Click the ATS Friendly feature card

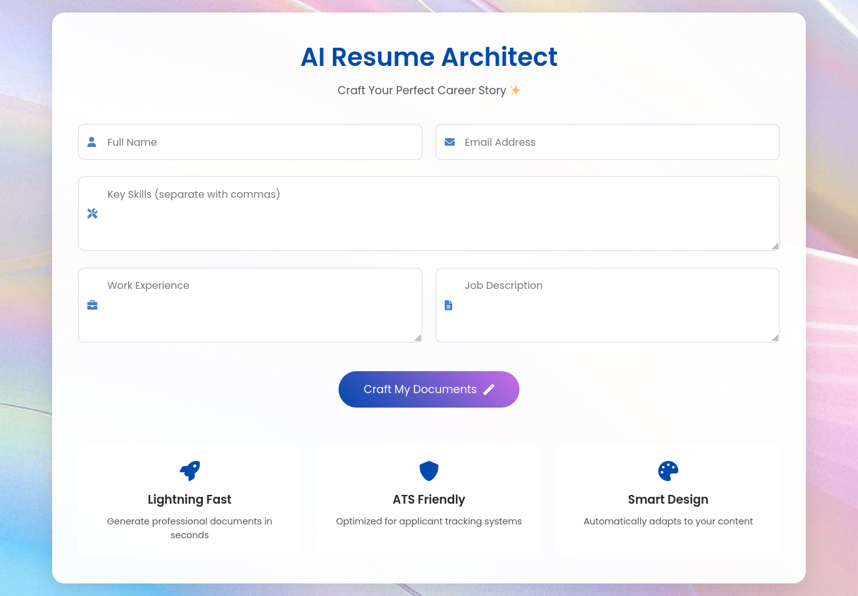(x=428, y=501)
